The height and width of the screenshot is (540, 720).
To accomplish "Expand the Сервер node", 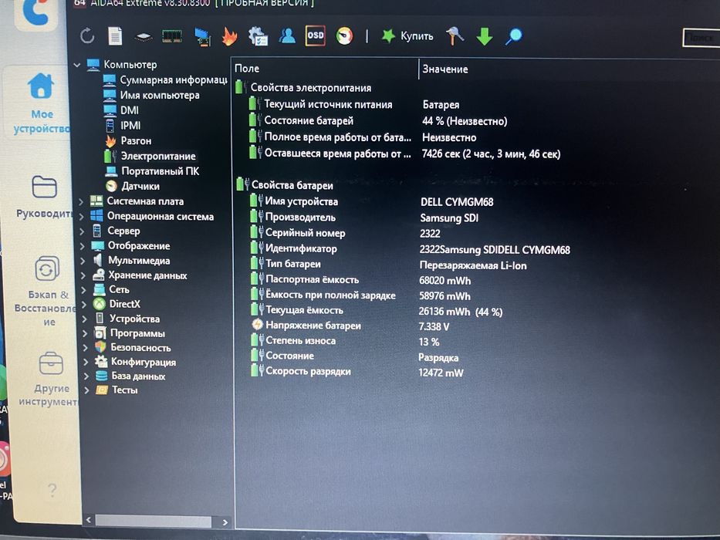I will pos(82,231).
